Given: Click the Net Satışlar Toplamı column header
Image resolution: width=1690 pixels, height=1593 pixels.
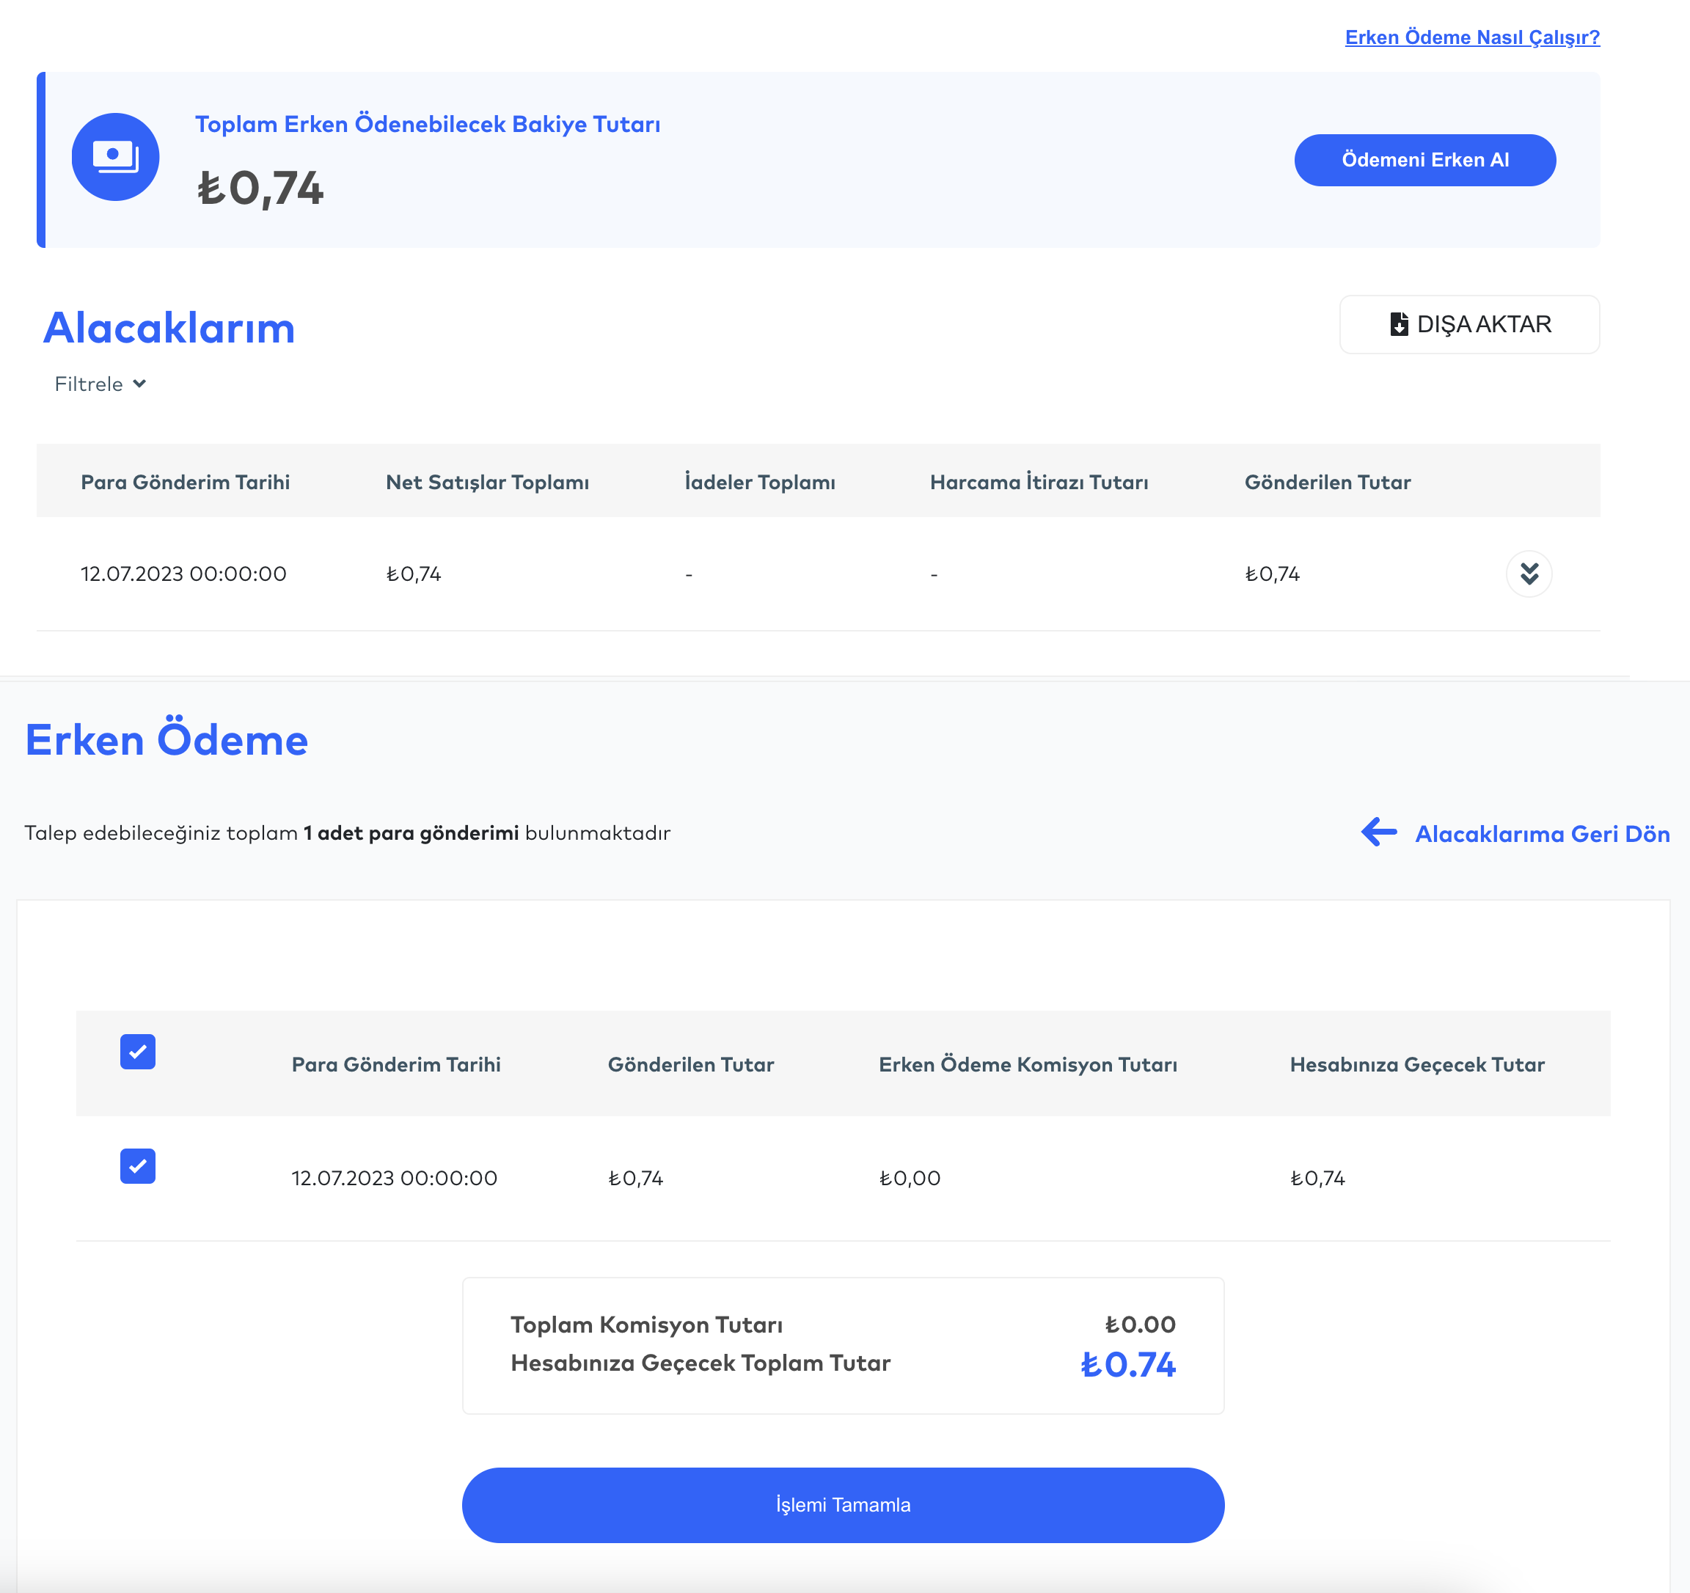Looking at the screenshot, I should click(487, 482).
